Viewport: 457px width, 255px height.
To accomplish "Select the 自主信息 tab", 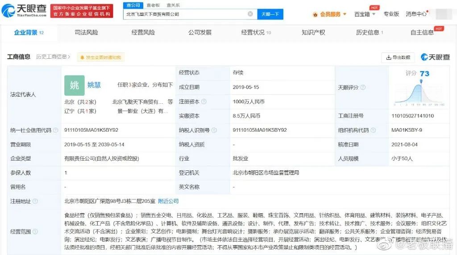I will click(422, 32).
